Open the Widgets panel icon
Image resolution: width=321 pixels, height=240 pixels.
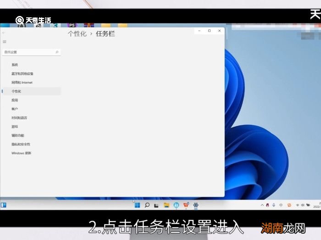(4, 205)
